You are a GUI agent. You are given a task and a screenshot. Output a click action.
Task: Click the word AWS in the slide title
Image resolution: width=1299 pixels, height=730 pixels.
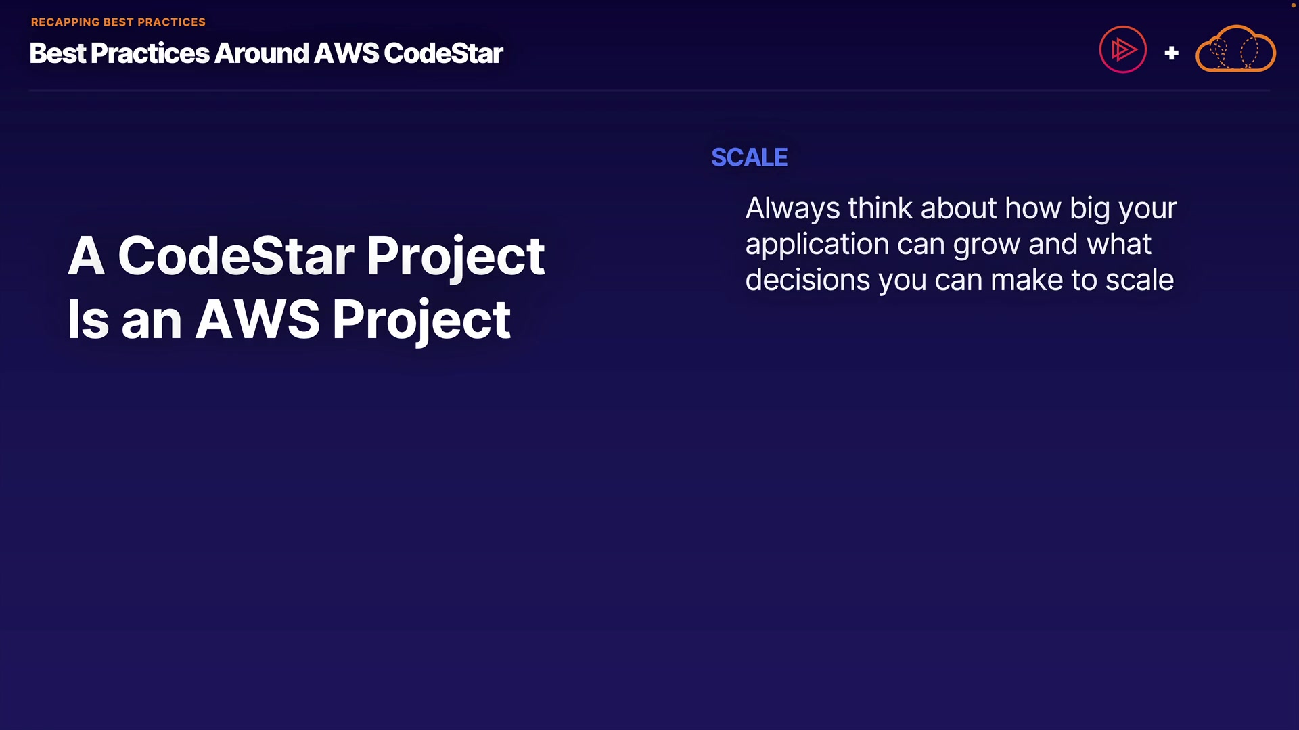click(x=346, y=53)
